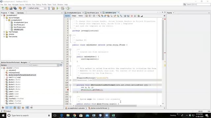Click the Undo toolbar icon
211x118 pixels.
click(x=20, y=8)
